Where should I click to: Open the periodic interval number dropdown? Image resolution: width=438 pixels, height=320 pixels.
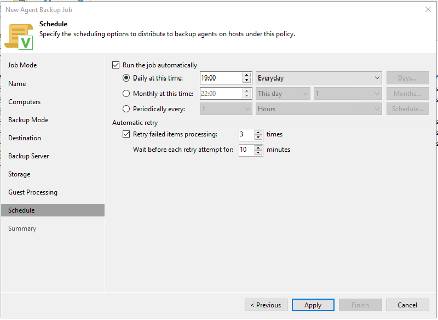pos(226,109)
